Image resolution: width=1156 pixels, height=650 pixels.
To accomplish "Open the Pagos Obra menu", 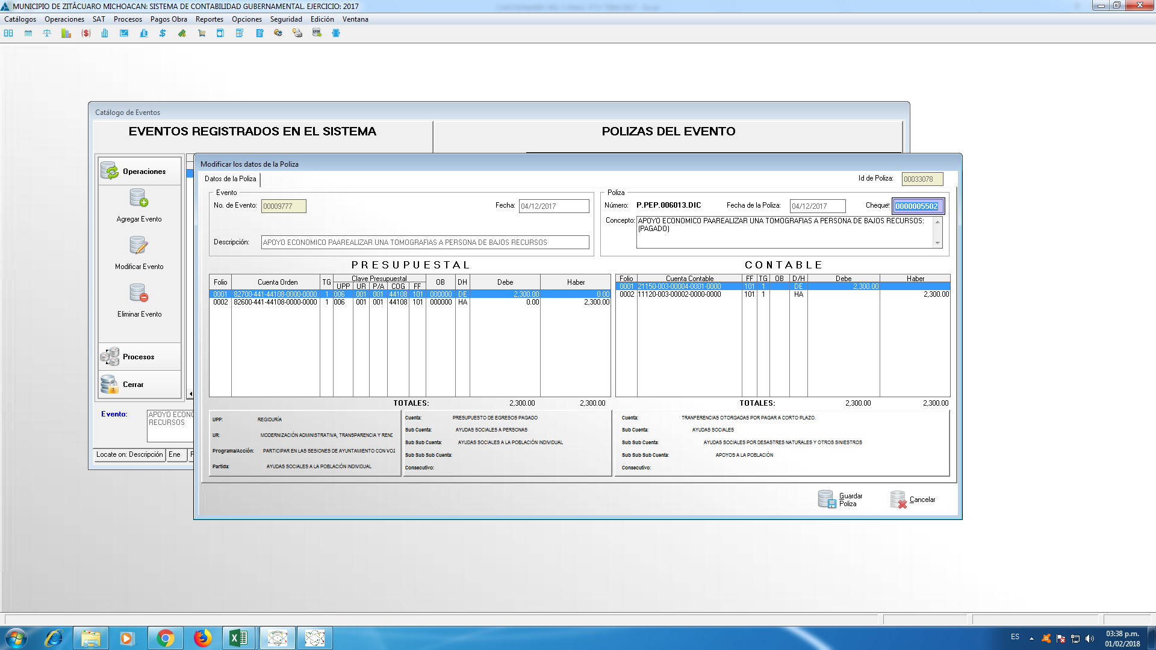I will 169,19.
